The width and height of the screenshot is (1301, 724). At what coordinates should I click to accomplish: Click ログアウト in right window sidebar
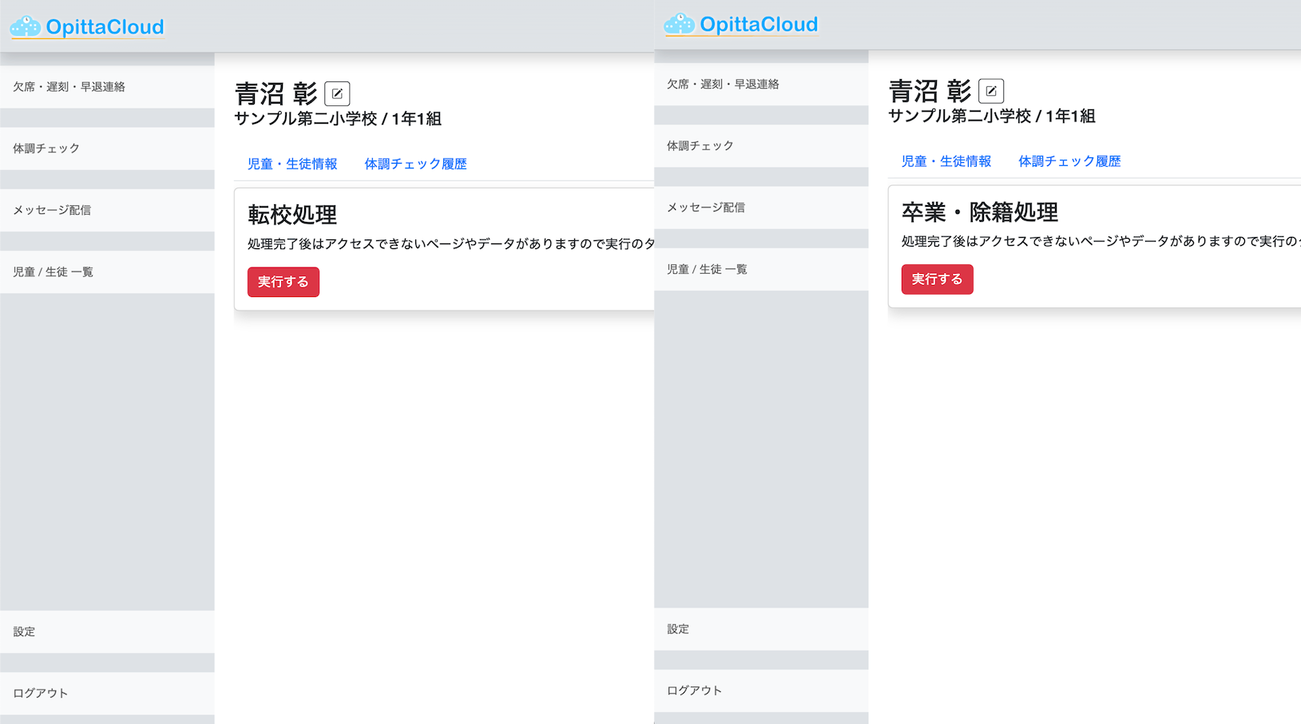[761, 690]
